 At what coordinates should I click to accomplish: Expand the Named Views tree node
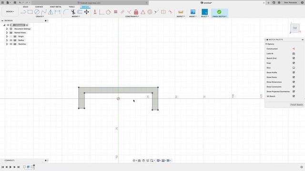click(7, 33)
